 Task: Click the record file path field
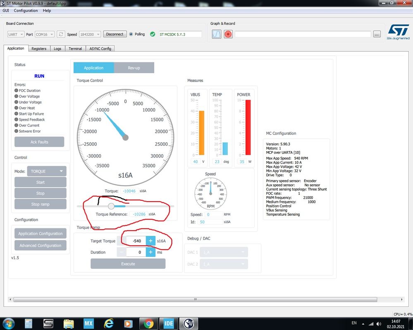tap(303, 34)
